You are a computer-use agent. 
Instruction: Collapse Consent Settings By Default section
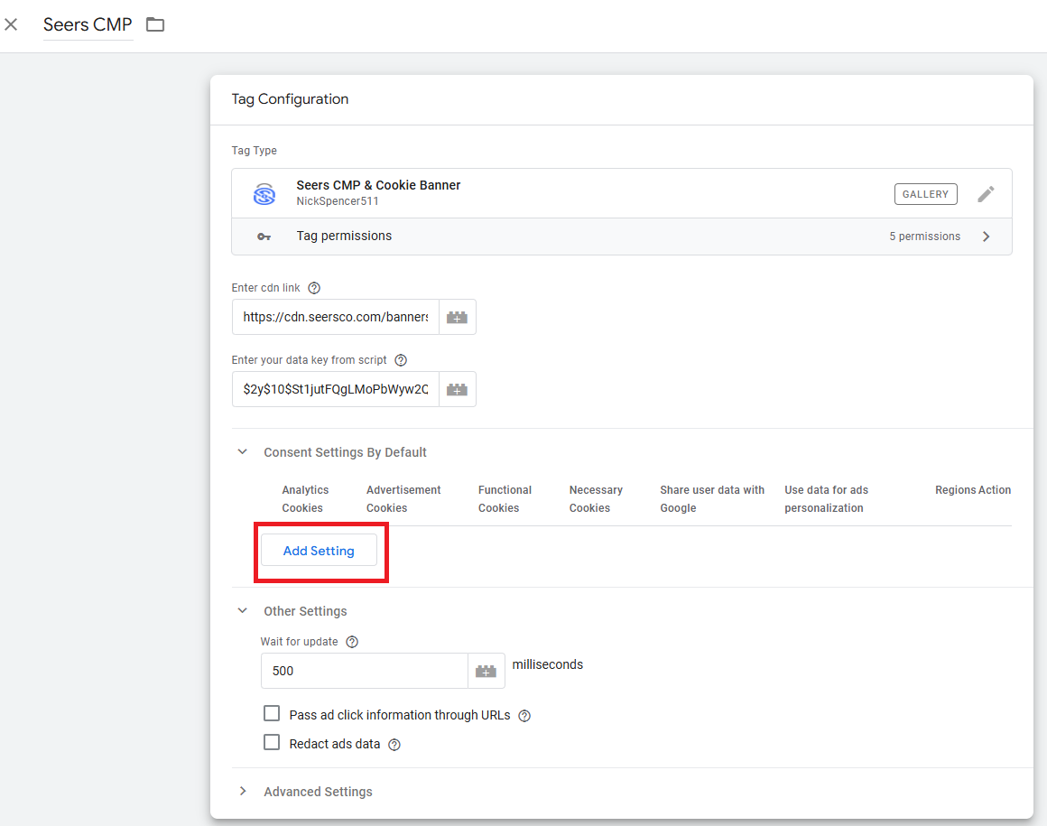242,452
